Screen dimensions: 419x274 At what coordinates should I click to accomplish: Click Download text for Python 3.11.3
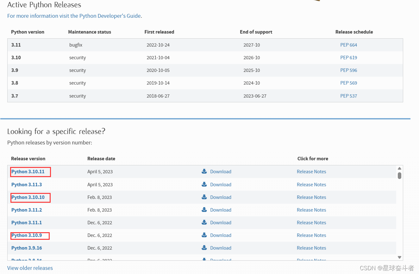click(x=221, y=184)
